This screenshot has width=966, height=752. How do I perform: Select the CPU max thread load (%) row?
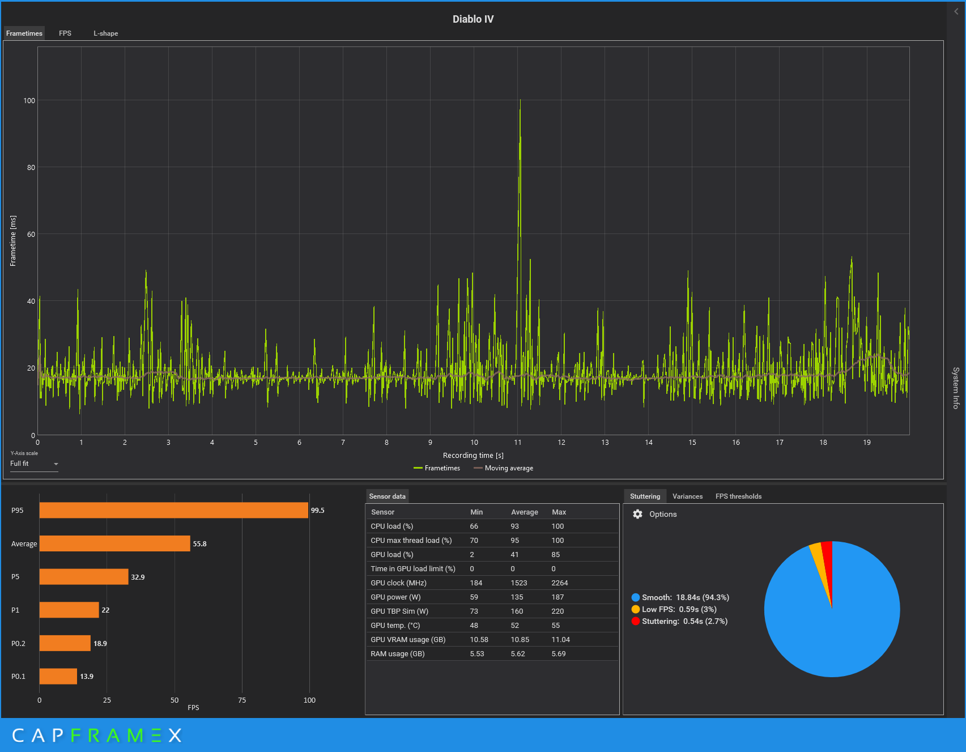492,540
